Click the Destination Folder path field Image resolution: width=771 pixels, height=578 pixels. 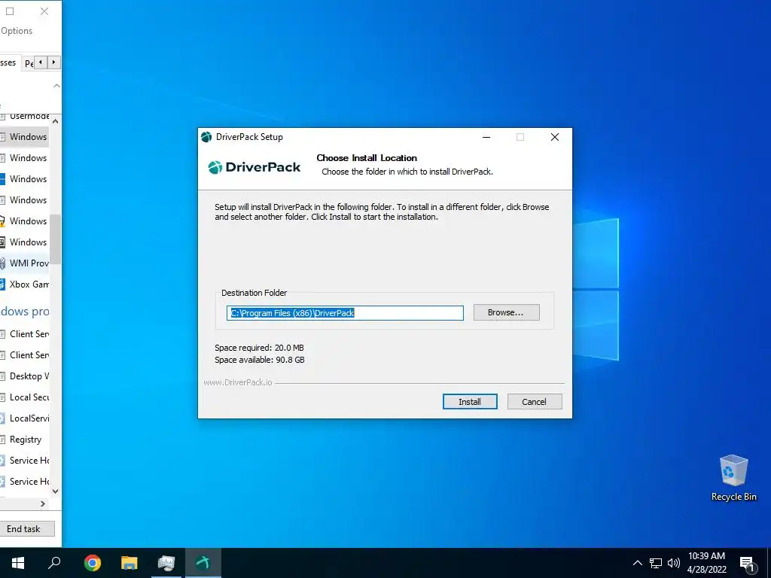coord(345,312)
